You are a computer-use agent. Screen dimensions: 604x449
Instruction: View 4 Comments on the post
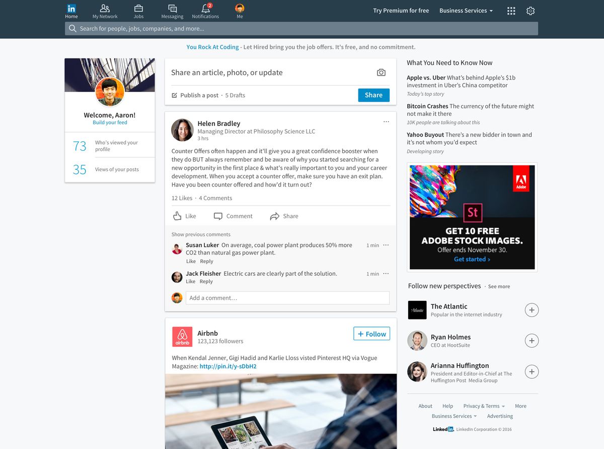pyautogui.click(x=215, y=198)
